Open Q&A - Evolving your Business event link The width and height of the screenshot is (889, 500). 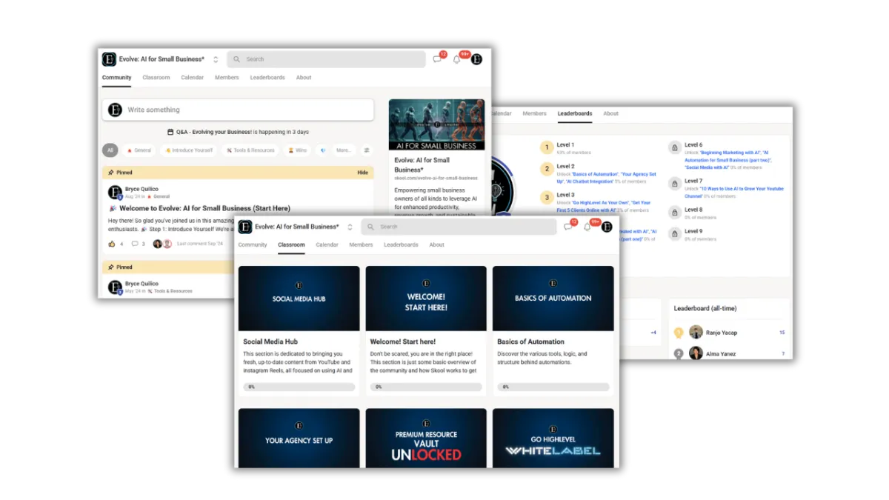coord(214,132)
